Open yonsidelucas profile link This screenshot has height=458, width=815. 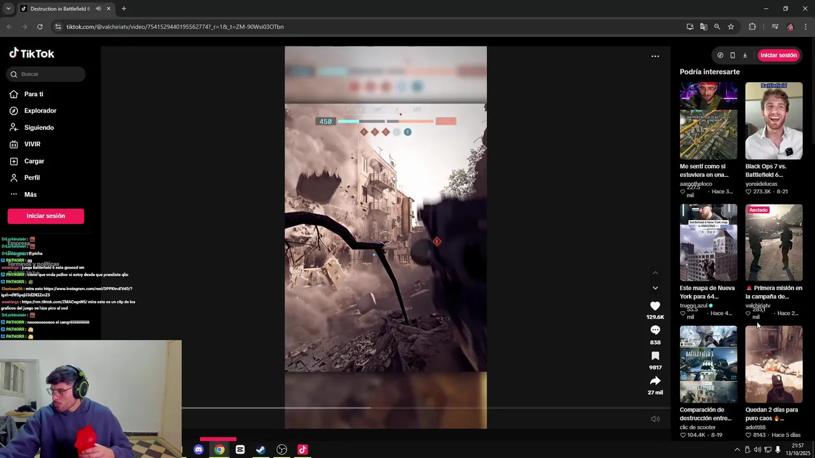pyautogui.click(x=763, y=184)
